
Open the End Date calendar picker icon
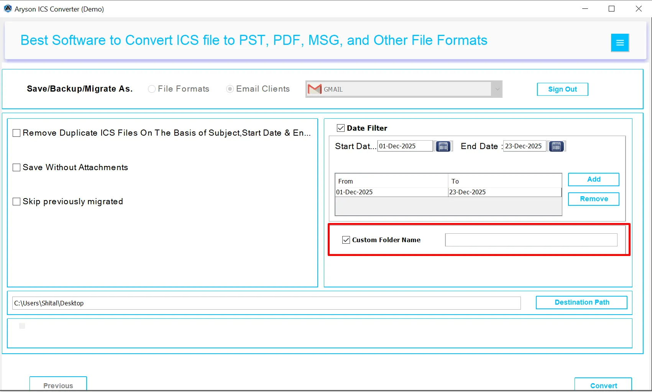point(556,146)
